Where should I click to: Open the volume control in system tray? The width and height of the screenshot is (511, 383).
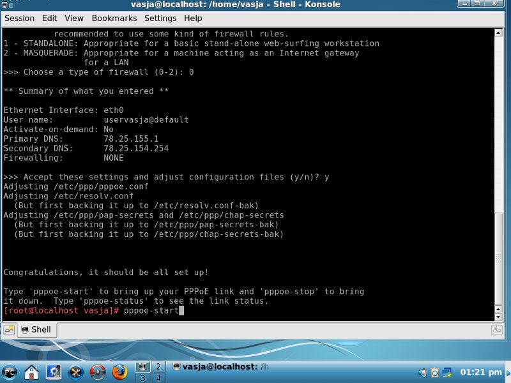click(422, 372)
